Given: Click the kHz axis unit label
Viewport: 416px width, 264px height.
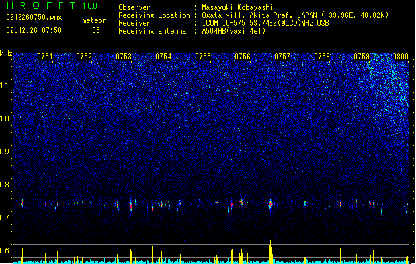Looking at the screenshot, I should (x=6, y=53).
